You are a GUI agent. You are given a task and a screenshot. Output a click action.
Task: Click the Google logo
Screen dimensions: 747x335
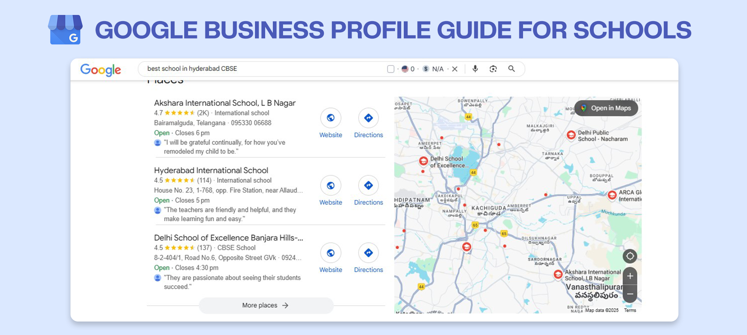[x=101, y=70]
